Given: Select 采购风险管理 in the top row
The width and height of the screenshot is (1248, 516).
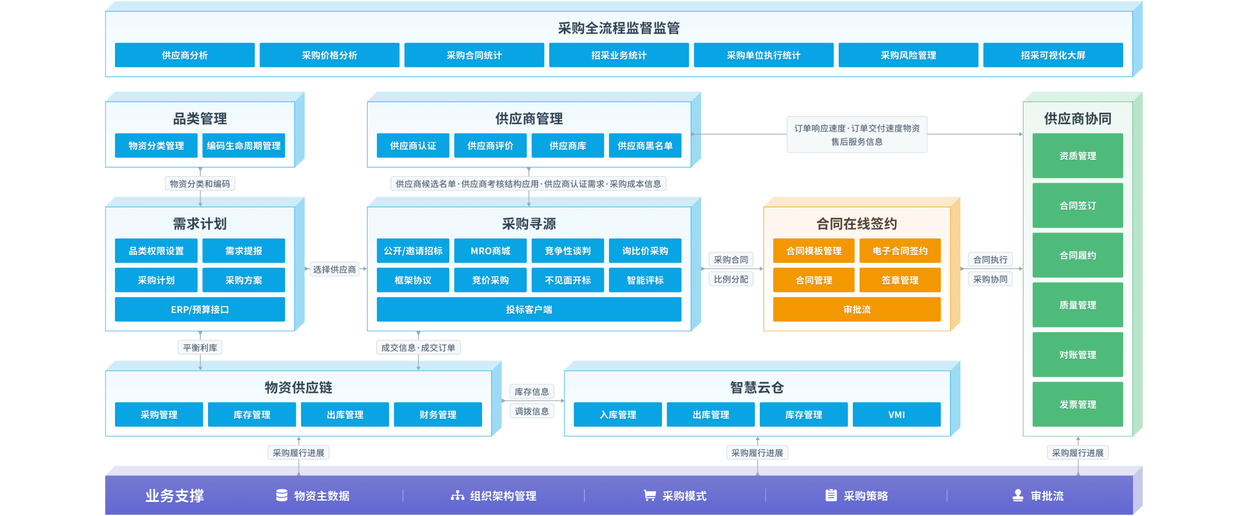Looking at the screenshot, I should tap(908, 55).
